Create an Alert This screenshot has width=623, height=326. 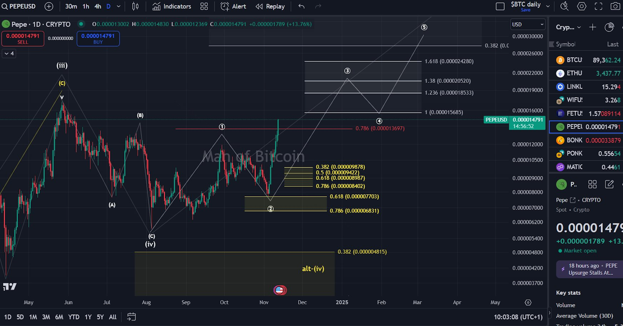pyautogui.click(x=233, y=6)
